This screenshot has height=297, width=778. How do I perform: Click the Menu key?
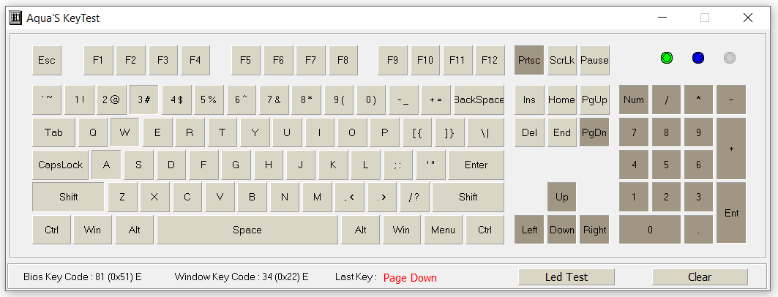point(443,230)
